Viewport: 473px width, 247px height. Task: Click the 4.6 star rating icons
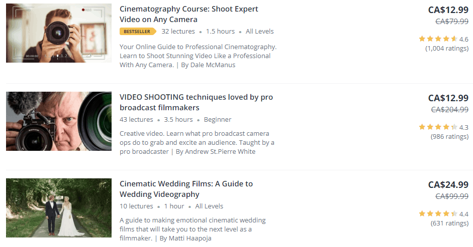(x=438, y=39)
